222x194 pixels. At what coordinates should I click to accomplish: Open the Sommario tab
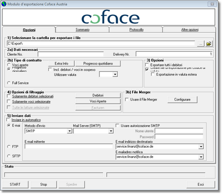[x=82, y=30]
